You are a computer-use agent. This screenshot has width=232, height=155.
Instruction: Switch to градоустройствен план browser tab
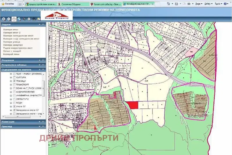pyautogui.click(x=41, y=4)
